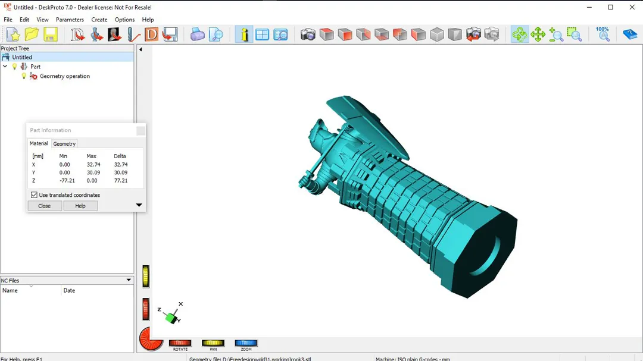This screenshot has height=361, width=643.
Task: Select the Geometry operation tree item
Action: [x=65, y=76]
